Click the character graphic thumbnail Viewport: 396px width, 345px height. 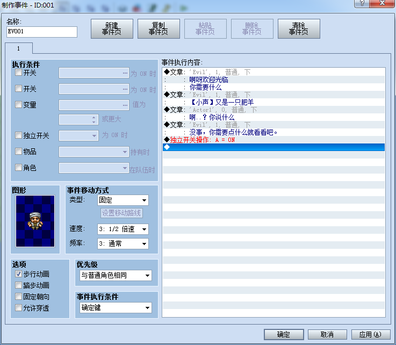[35, 221]
